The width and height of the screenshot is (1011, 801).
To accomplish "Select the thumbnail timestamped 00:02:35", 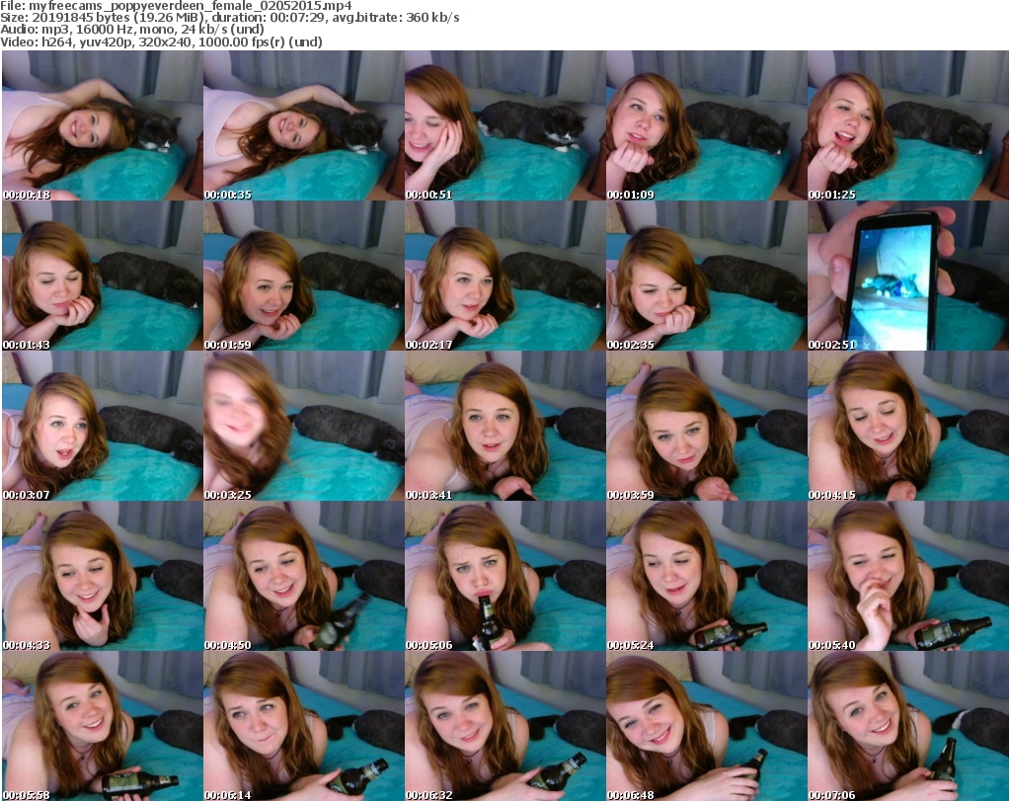I will 706,276.
